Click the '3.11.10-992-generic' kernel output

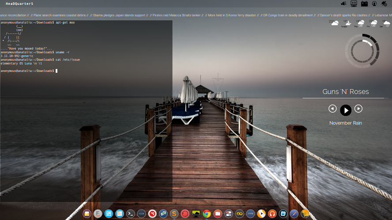(x=17, y=56)
